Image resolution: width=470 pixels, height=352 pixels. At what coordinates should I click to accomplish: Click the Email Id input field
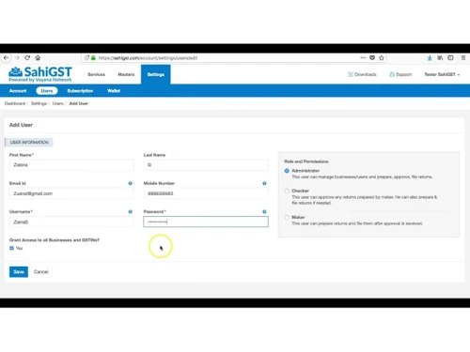[71, 193]
